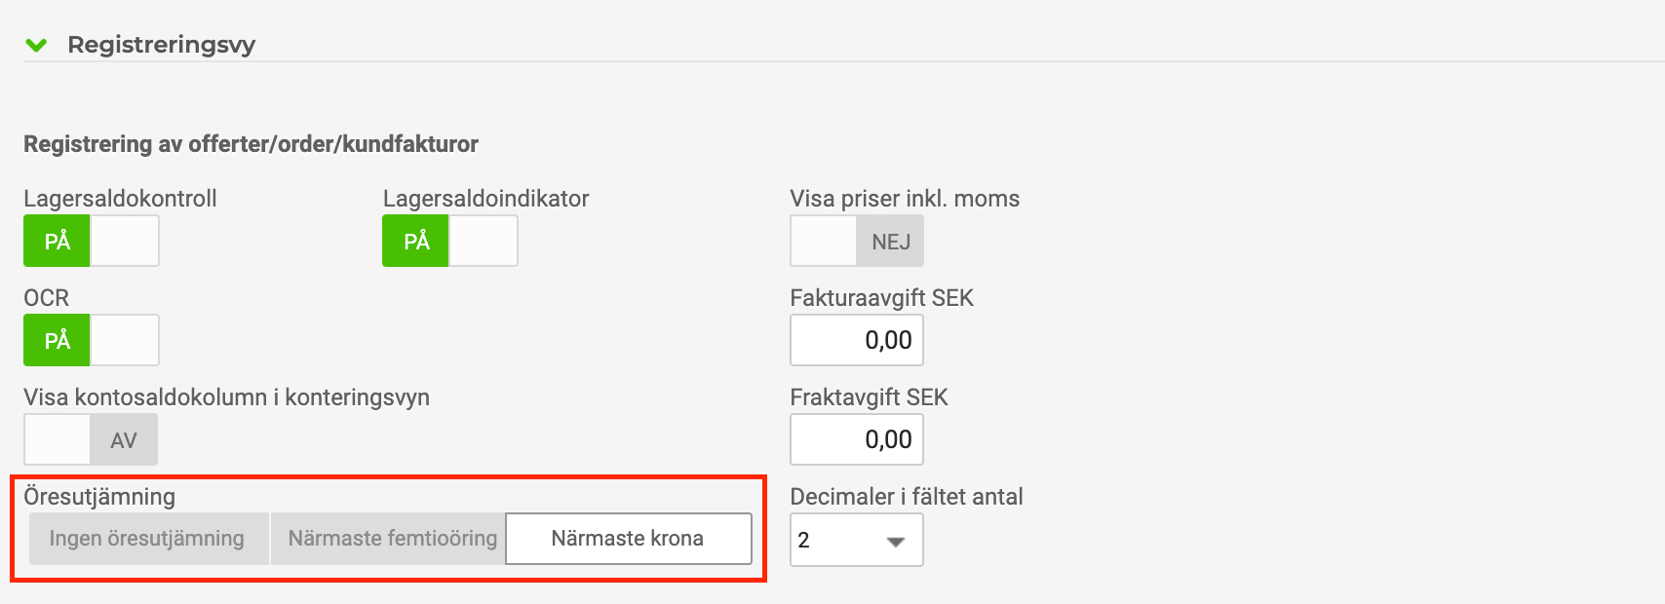Collapse the Registreringsvy section with green chevron
This screenshot has width=1665, height=604.
(x=36, y=45)
